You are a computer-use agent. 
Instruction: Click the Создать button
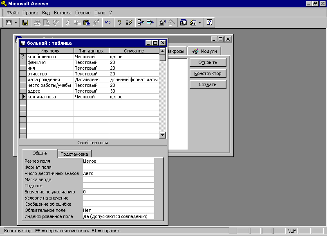point(208,84)
